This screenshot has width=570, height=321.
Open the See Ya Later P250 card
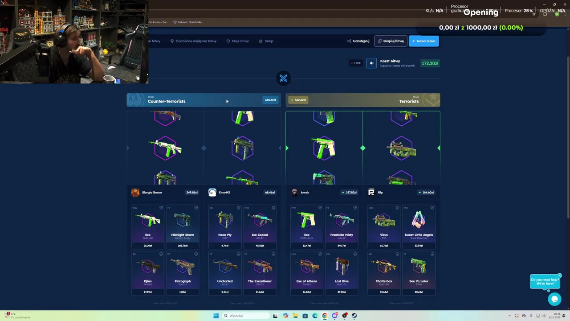tap(419, 273)
